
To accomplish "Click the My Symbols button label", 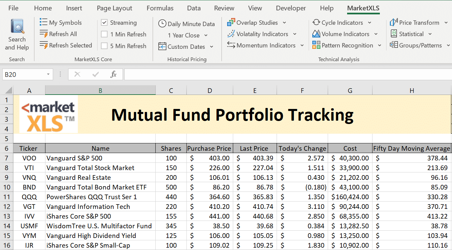I will pos(65,22).
